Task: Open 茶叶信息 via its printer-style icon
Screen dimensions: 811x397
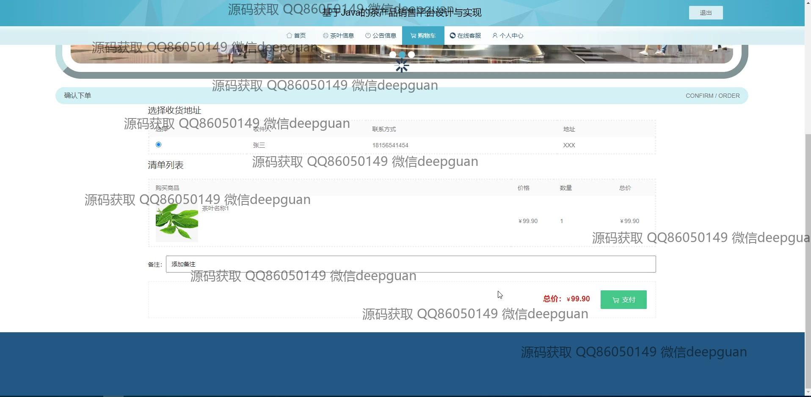Action: tap(325, 36)
